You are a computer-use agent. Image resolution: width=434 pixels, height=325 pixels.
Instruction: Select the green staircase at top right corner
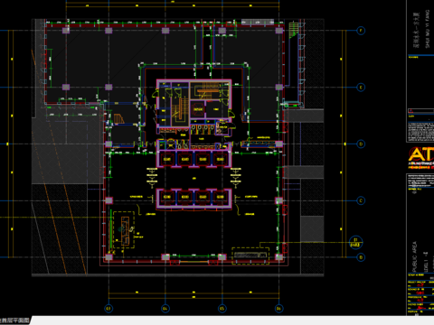(x=293, y=31)
